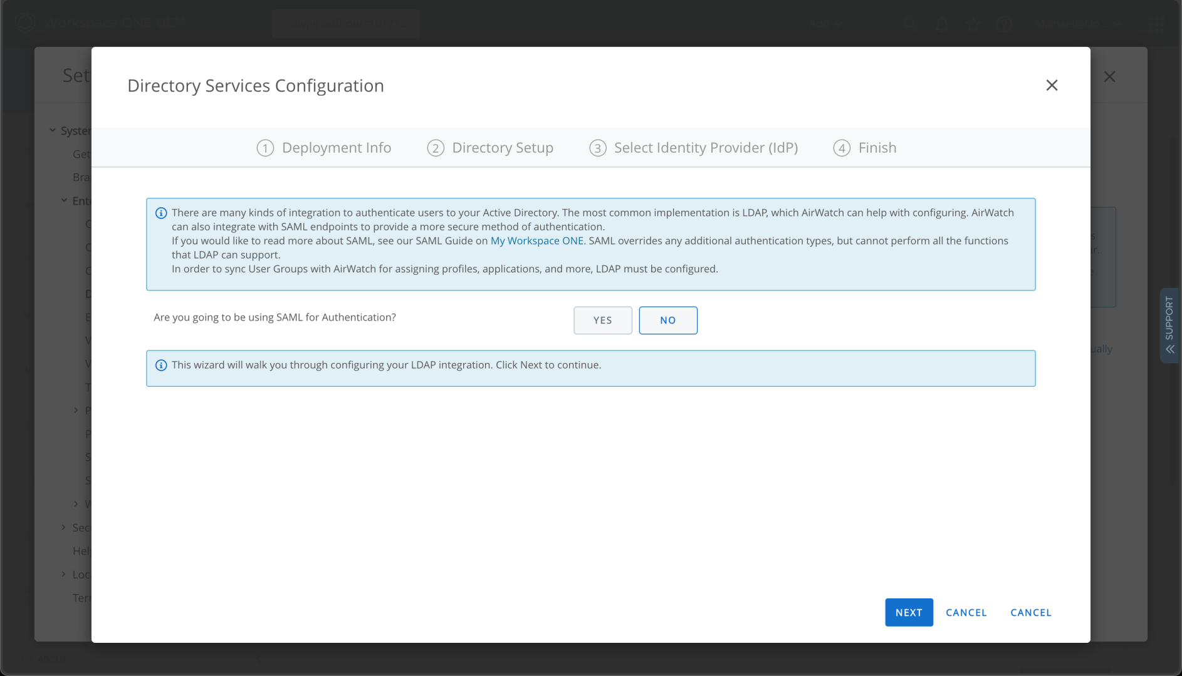Open the help question mark icon
The height and width of the screenshot is (676, 1182).
[1004, 24]
